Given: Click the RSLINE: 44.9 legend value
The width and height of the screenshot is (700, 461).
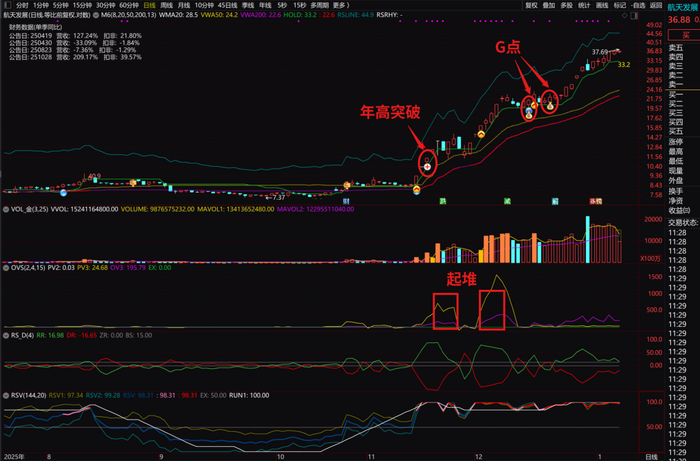Looking at the screenshot, I should (355, 15).
